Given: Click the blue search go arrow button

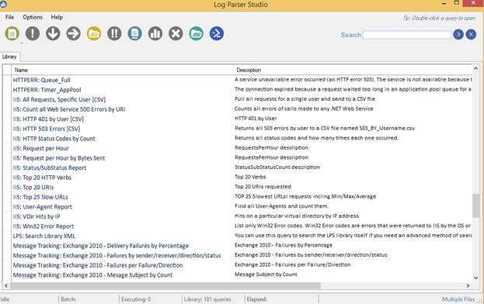Looking at the screenshot, I should point(458,34).
